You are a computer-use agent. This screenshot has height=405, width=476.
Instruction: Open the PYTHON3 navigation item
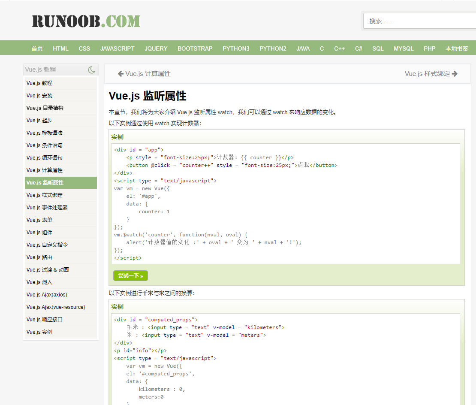pyautogui.click(x=236, y=48)
